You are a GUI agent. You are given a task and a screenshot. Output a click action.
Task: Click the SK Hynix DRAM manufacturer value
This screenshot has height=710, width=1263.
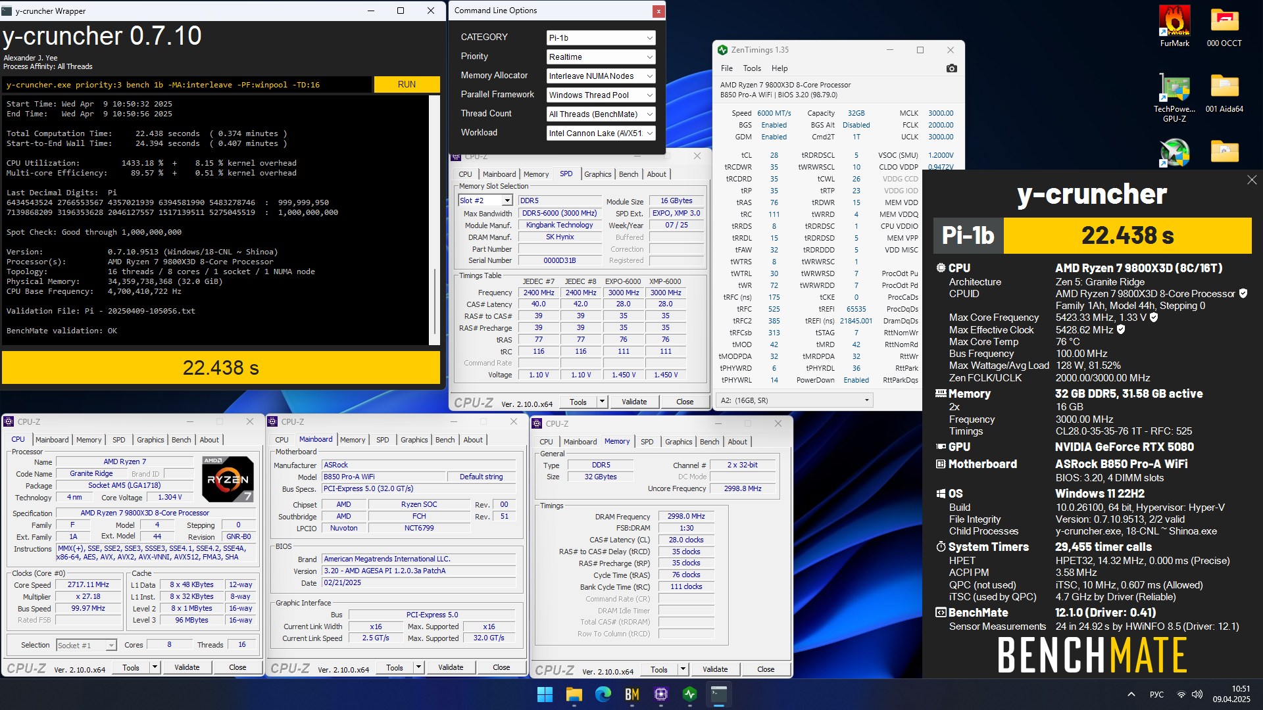[559, 237]
